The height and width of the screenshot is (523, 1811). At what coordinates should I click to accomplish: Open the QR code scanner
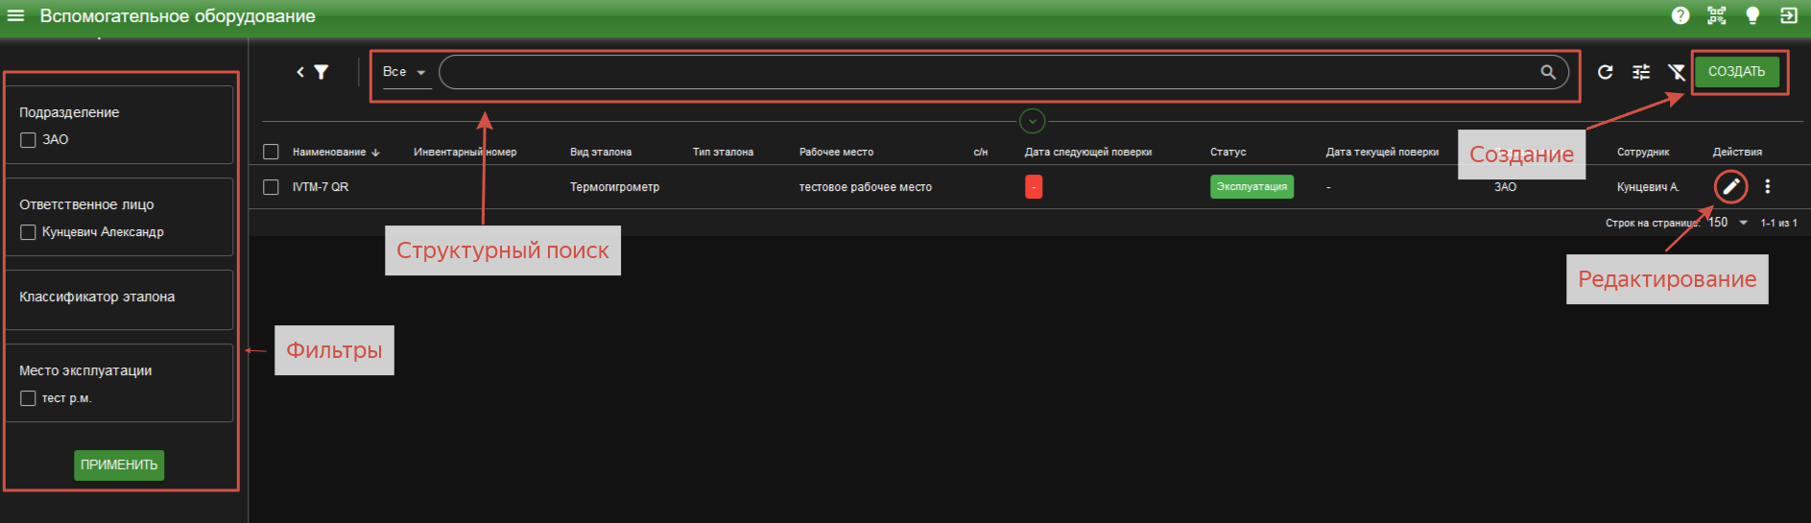1716,15
